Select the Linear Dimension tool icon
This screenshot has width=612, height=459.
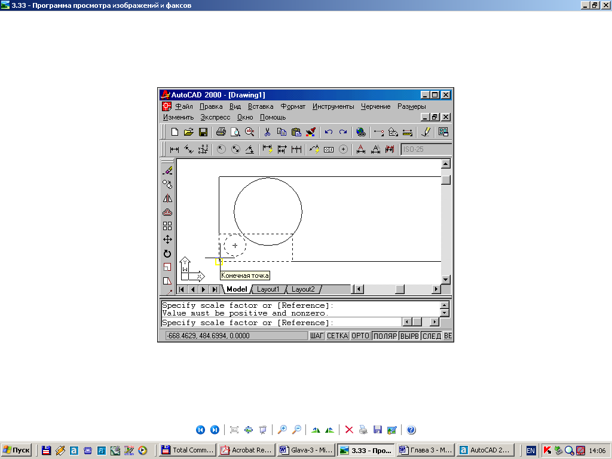click(x=175, y=149)
